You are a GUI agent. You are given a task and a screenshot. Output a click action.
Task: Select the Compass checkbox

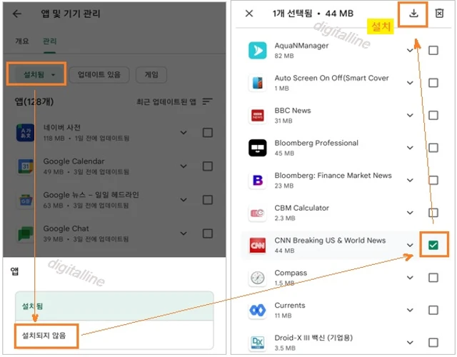(x=433, y=278)
